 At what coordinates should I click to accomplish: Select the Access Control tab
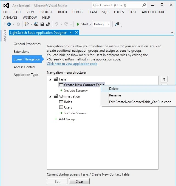pyautogui.click(x=24, y=67)
